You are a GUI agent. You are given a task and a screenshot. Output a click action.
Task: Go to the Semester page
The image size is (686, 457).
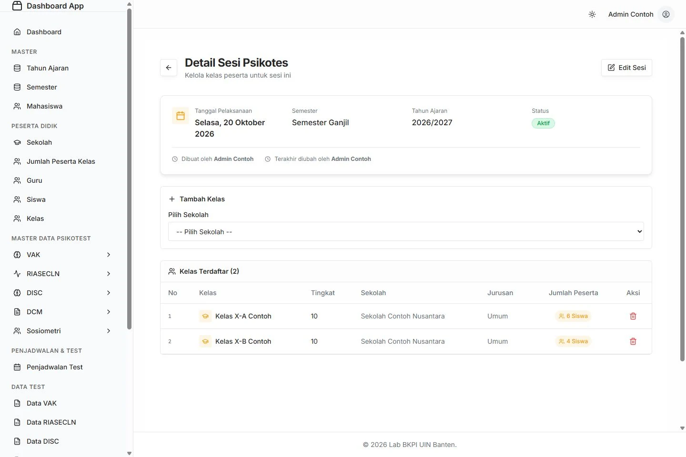[x=63, y=87]
